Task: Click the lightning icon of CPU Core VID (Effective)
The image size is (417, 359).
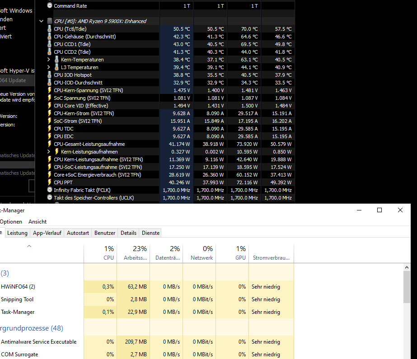Action: [x=49, y=106]
